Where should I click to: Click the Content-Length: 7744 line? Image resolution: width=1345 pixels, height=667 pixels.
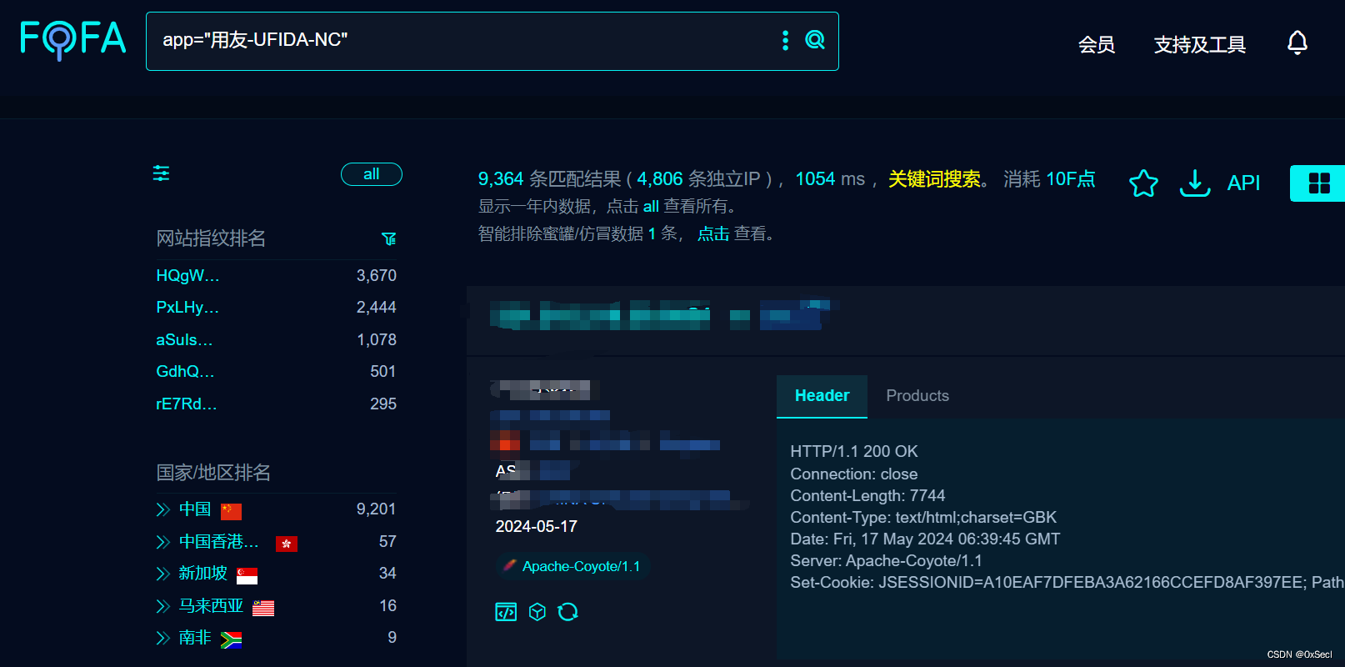point(867,496)
